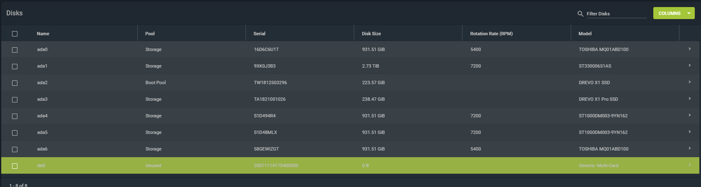The width and height of the screenshot is (701, 187).
Task: Click disk name da0
Action: [x=41, y=165]
